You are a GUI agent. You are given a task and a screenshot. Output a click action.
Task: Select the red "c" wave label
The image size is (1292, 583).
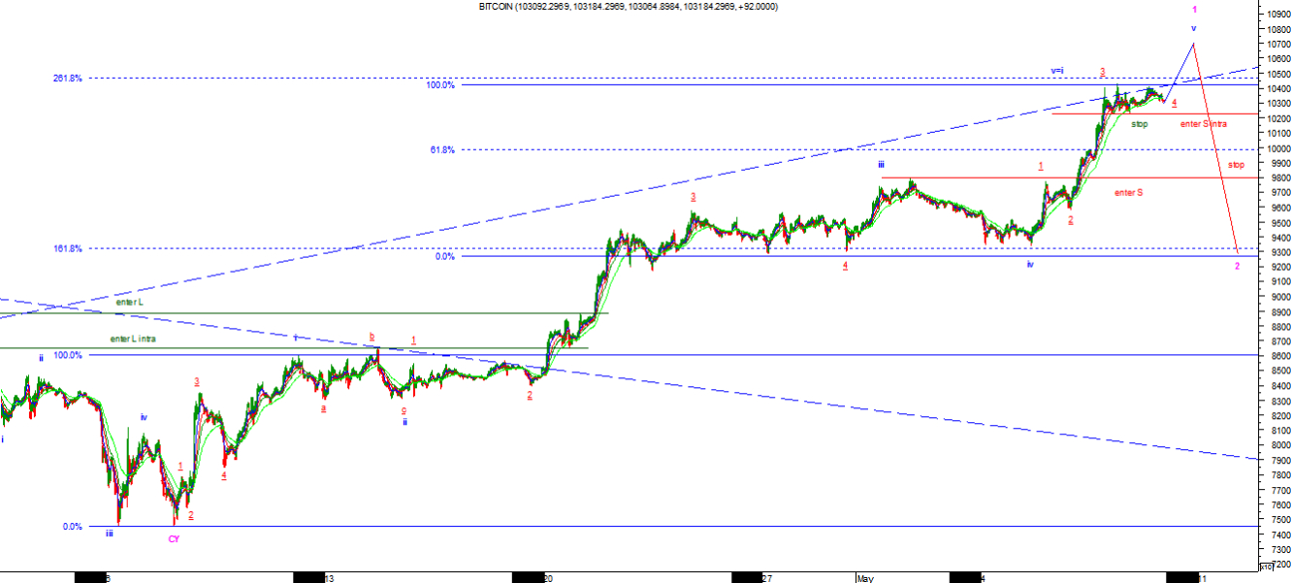coord(404,409)
